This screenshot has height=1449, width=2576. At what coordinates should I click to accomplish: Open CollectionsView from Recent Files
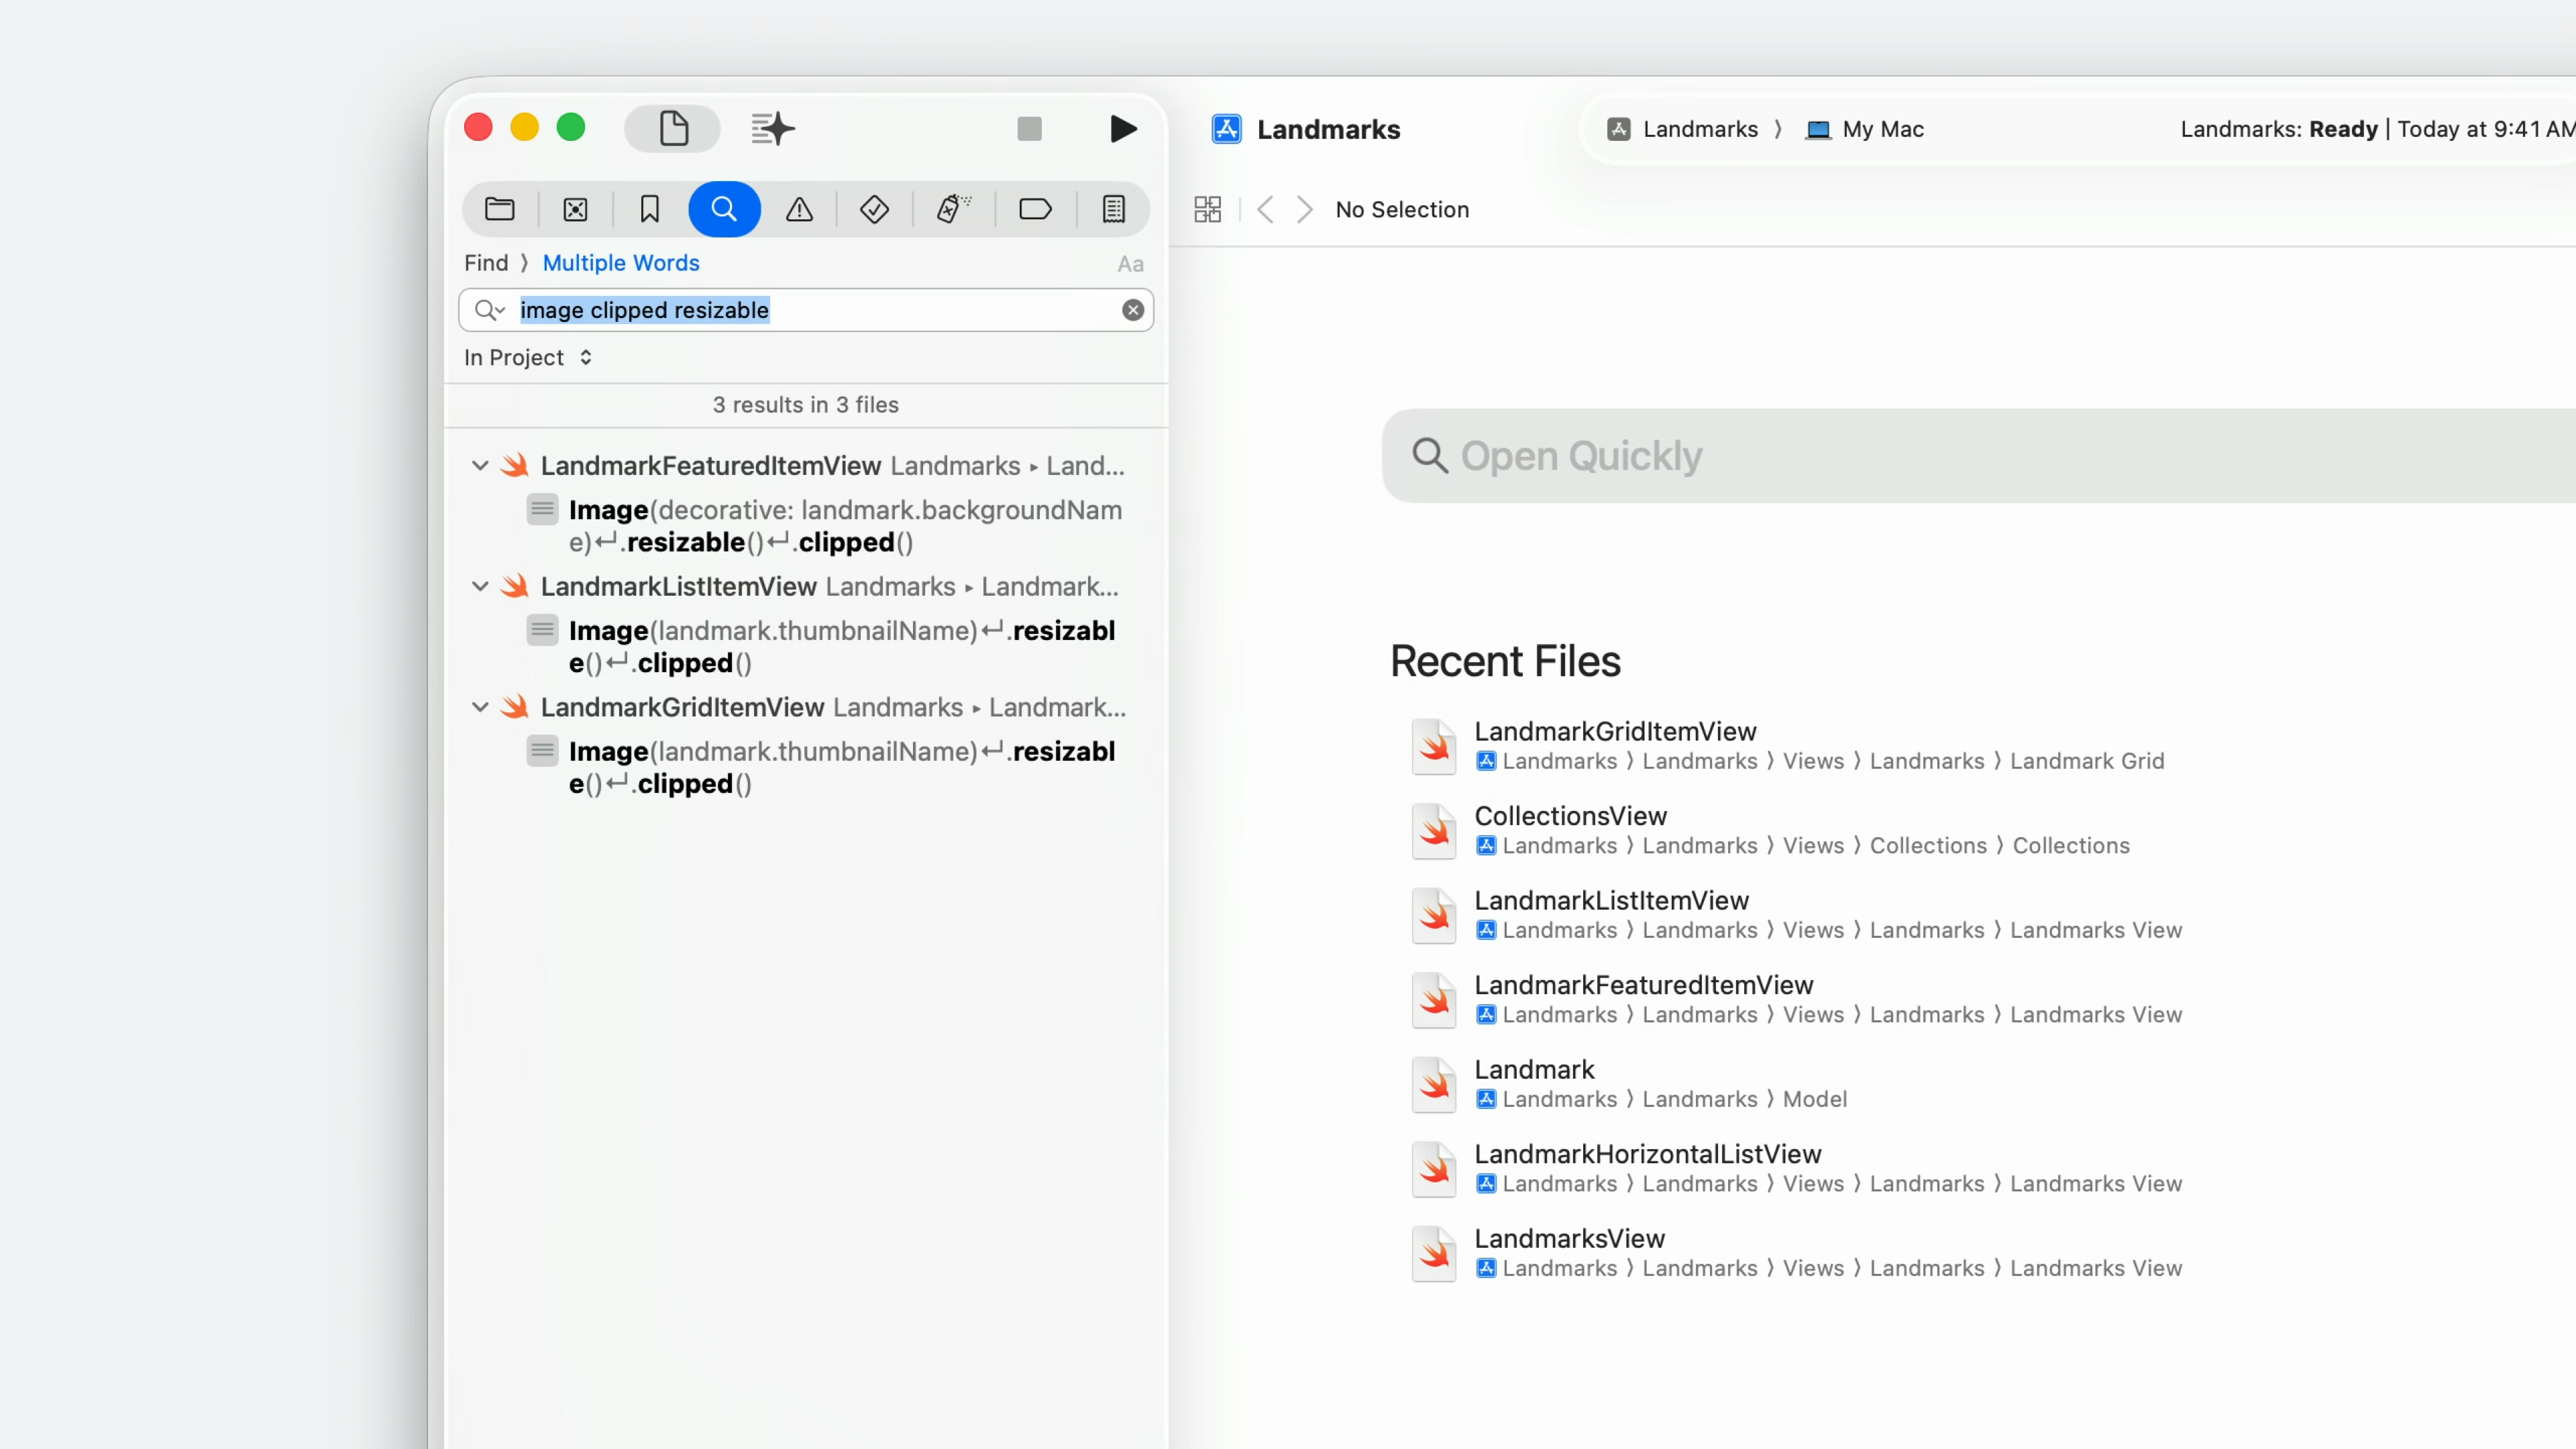point(1570,816)
